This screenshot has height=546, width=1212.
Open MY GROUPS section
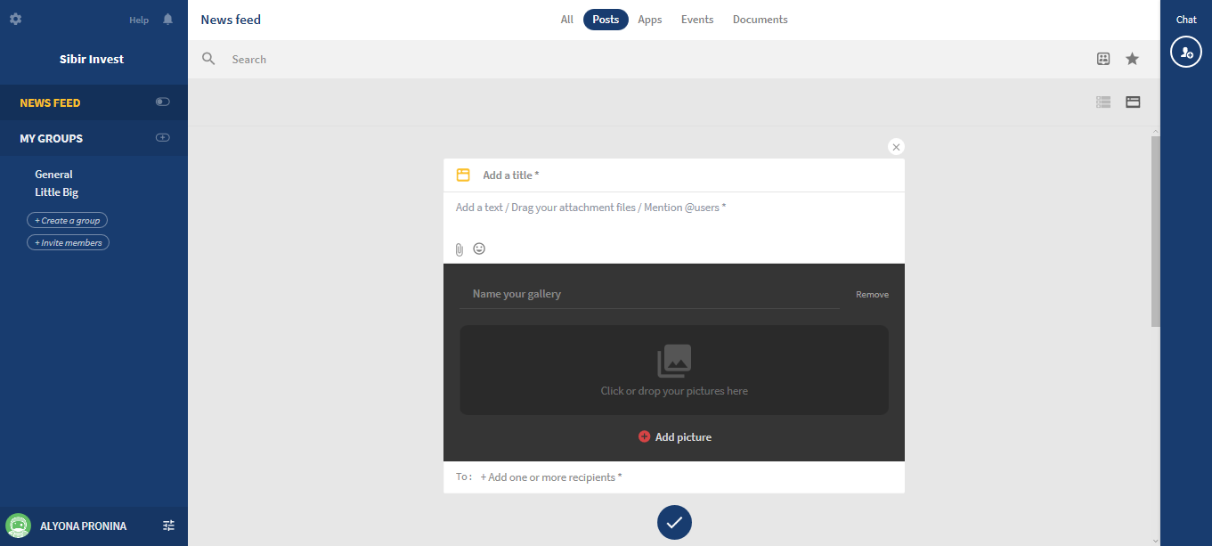(51, 138)
